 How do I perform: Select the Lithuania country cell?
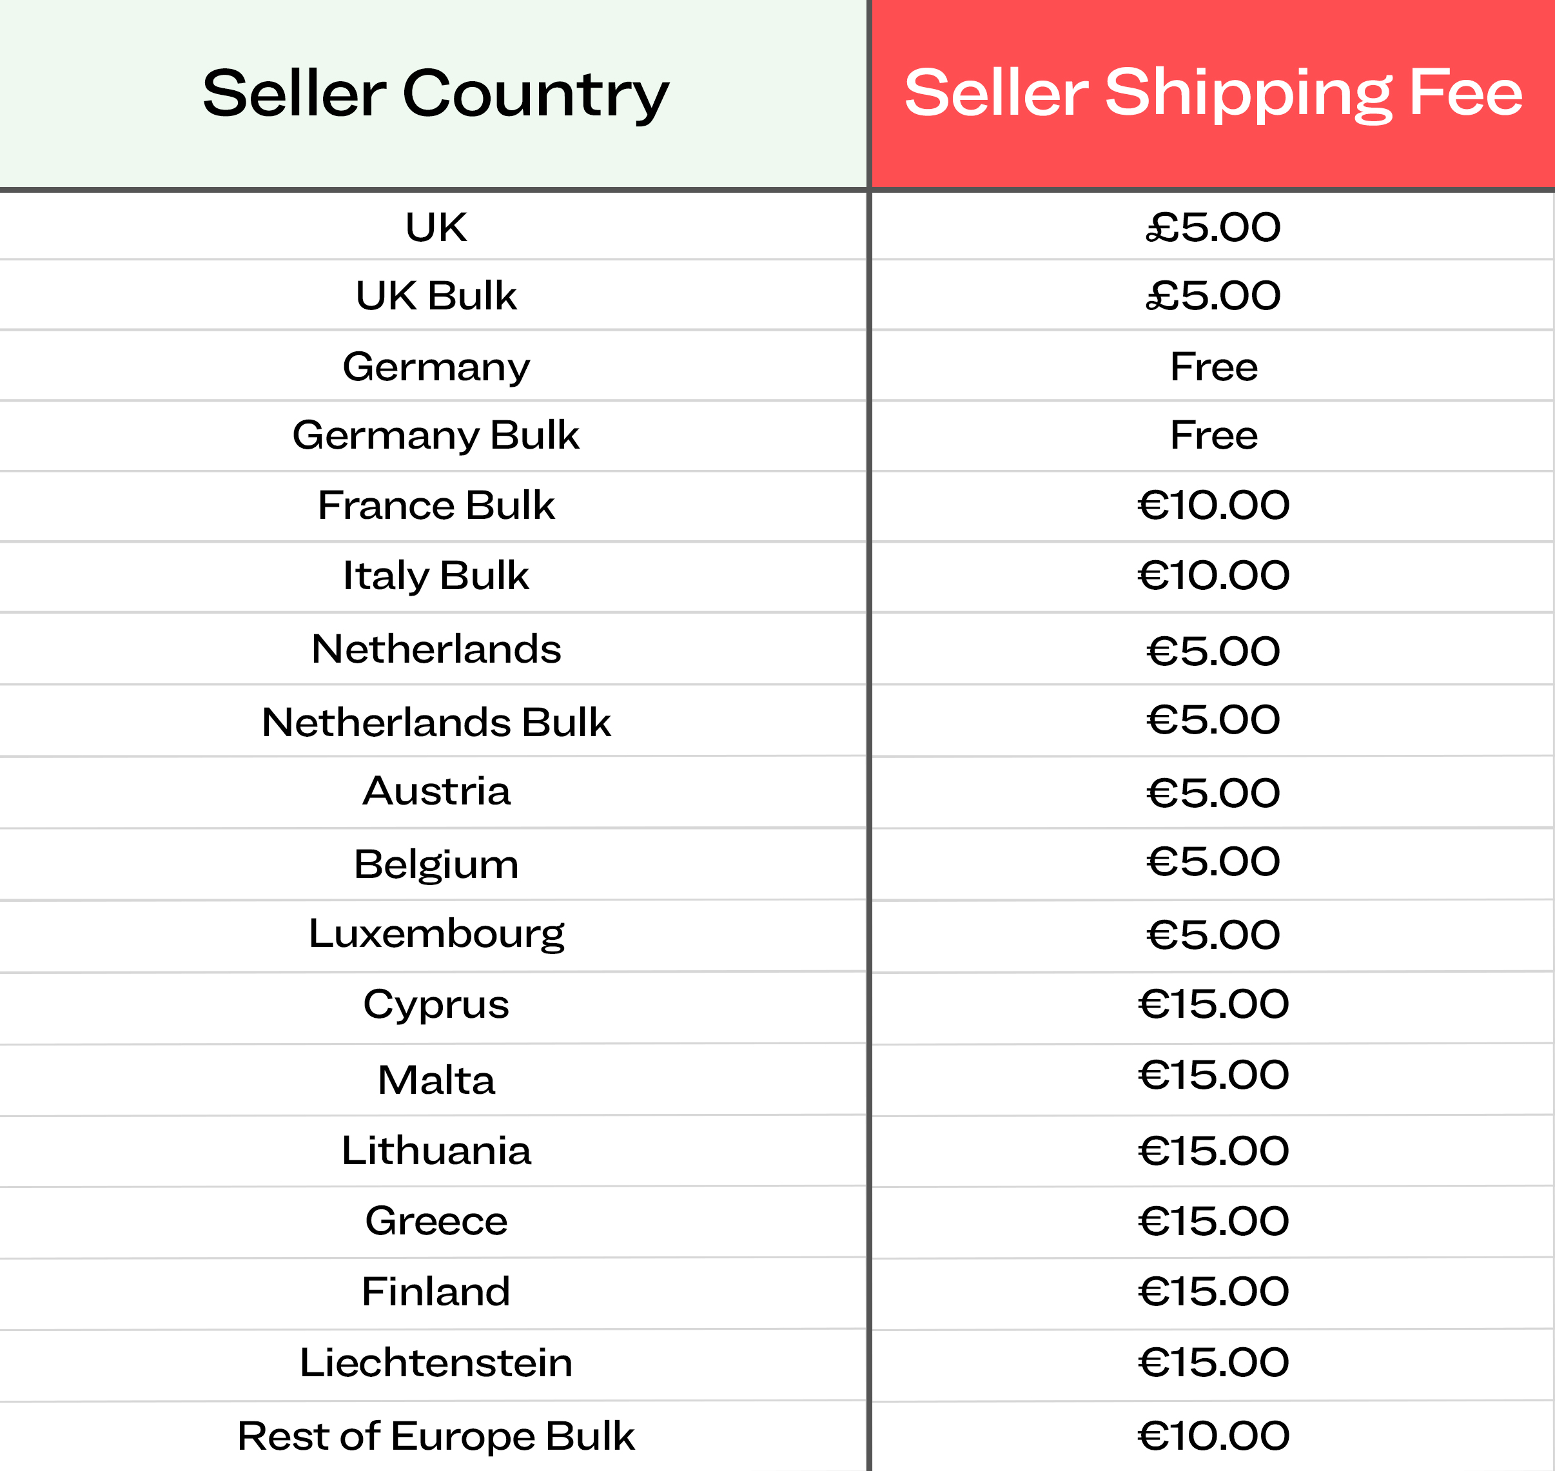tap(436, 1150)
